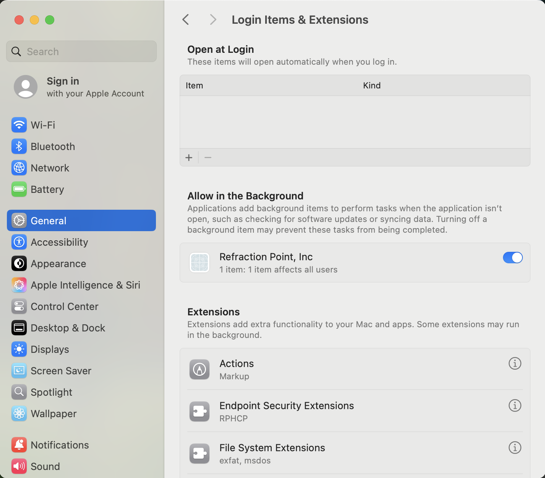Click the Apple Intelligence & Siri icon
The height and width of the screenshot is (478, 545).
click(x=19, y=285)
